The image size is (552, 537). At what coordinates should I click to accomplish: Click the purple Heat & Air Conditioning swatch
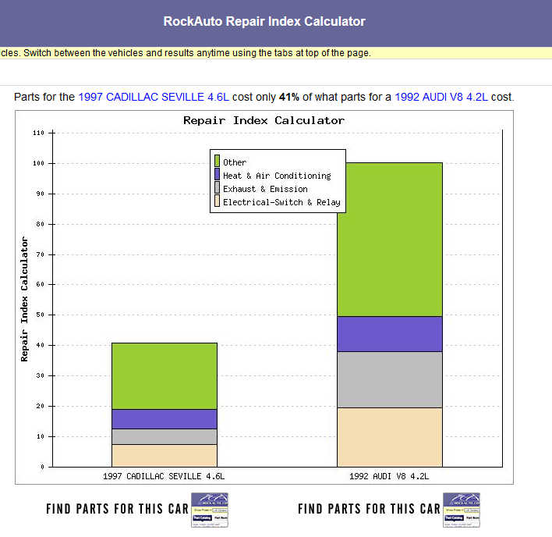pos(217,174)
